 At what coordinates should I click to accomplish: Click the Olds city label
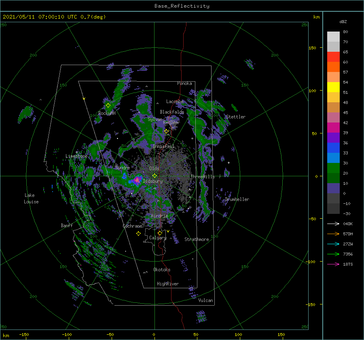pyautogui.click(x=154, y=169)
